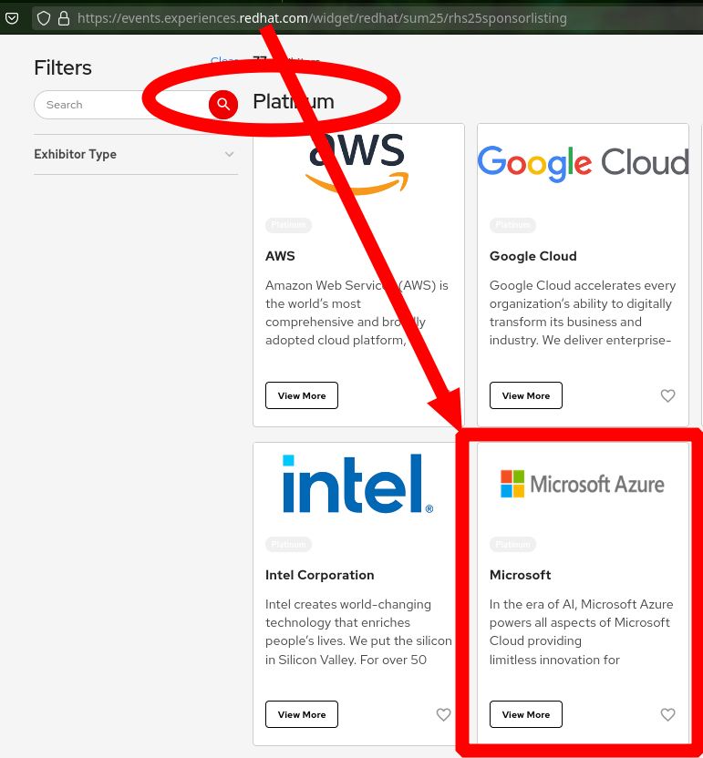The height and width of the screenshot is (758, 703).
Task: Click the Platinum badge on AWS card
Action: tap(288, 225)
